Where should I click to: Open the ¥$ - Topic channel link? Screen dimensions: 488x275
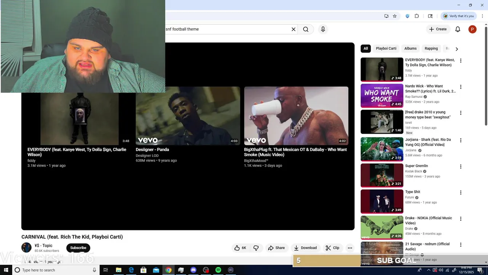43,246
